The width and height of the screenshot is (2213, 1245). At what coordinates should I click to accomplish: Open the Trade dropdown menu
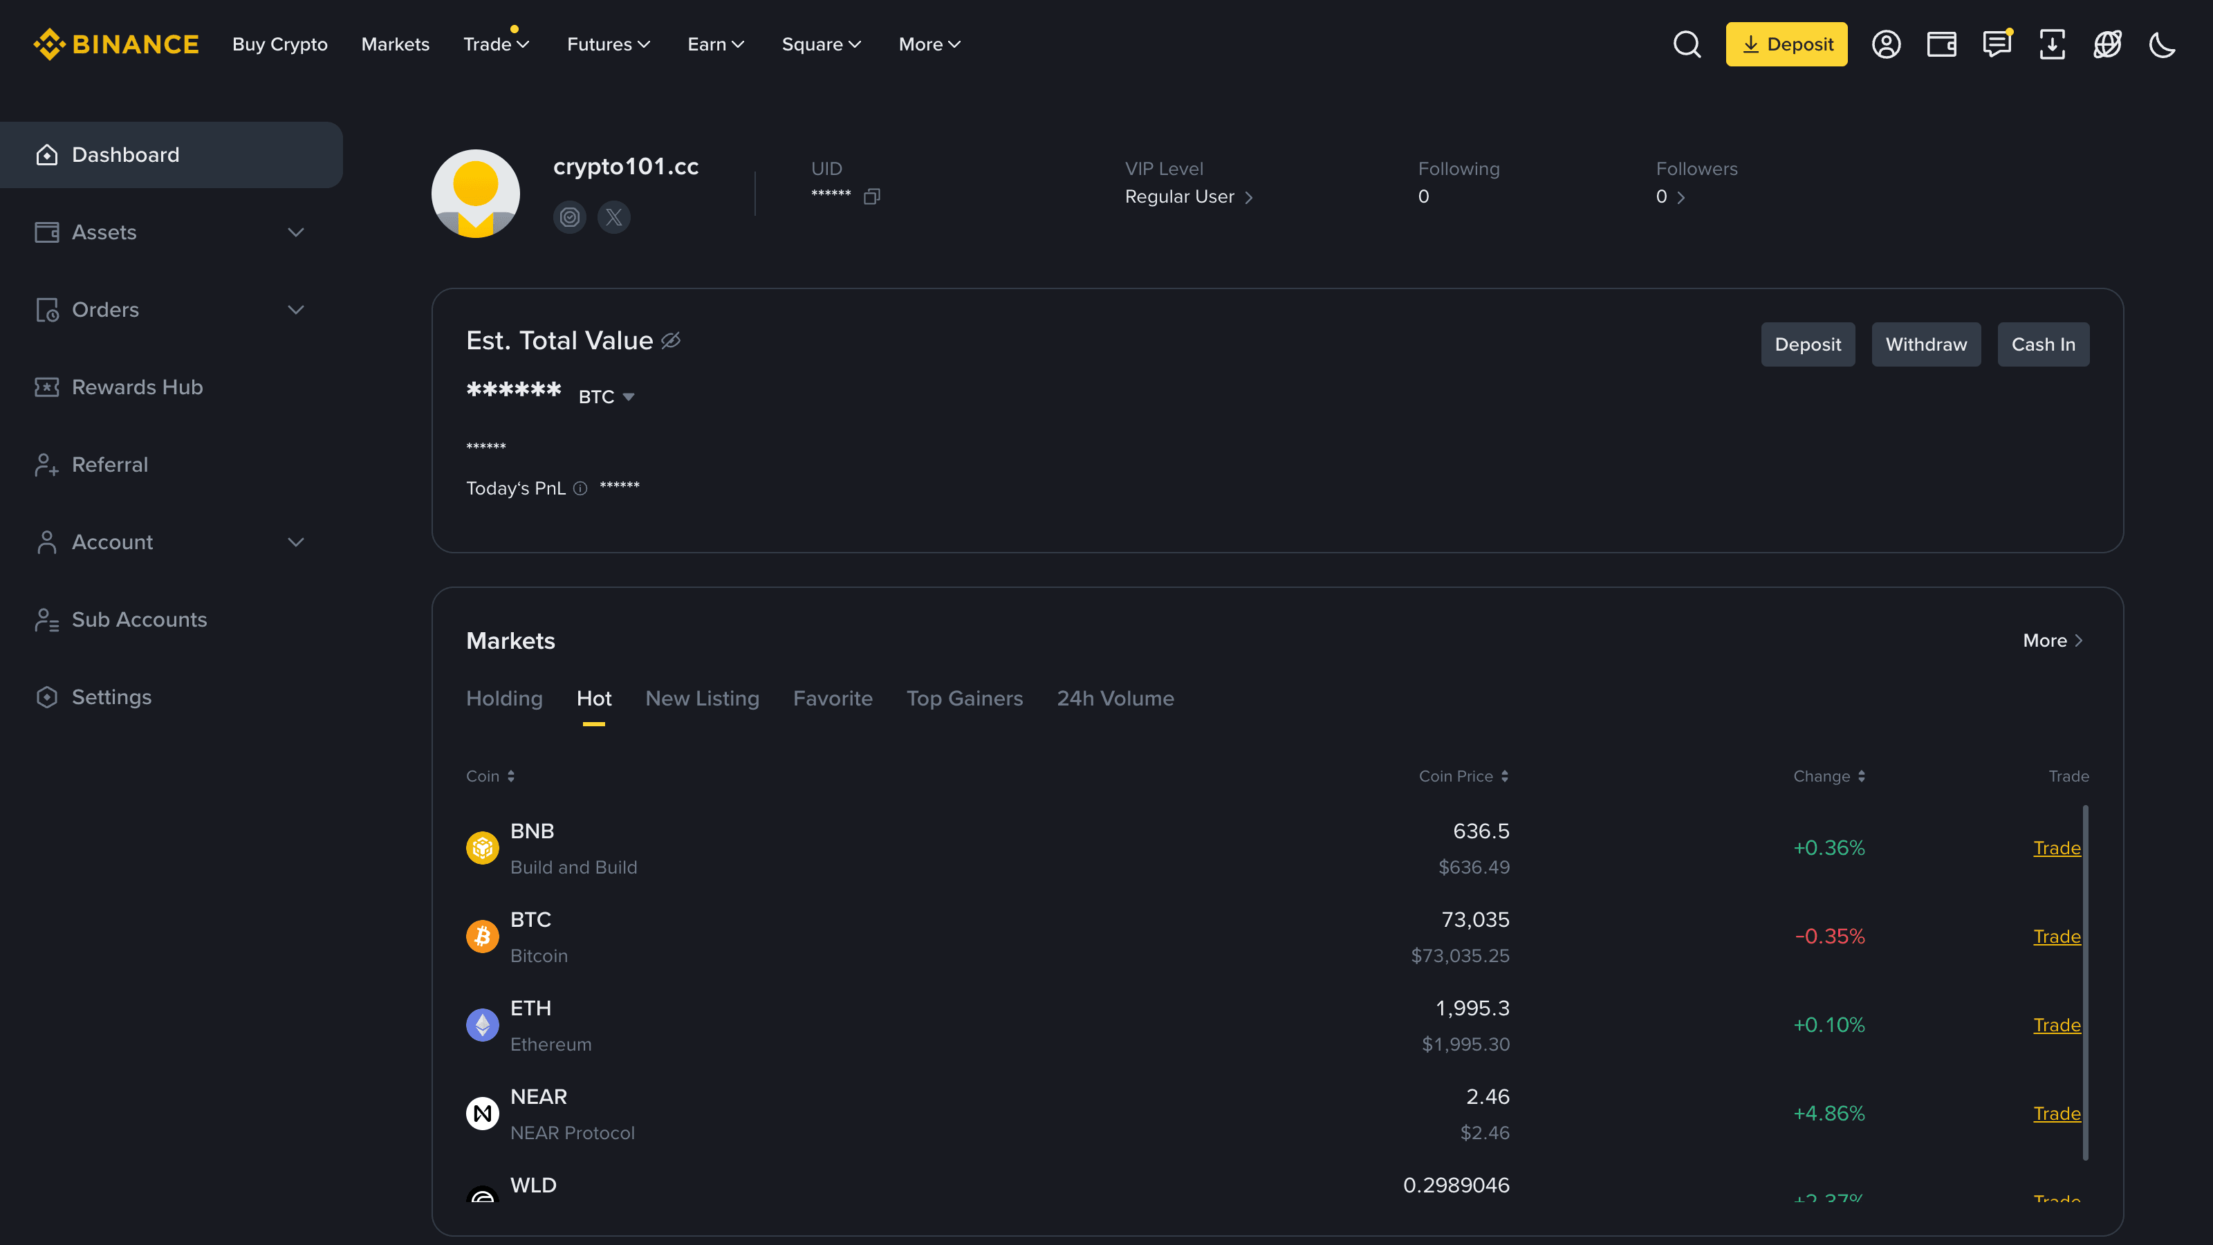pos(497,44)
